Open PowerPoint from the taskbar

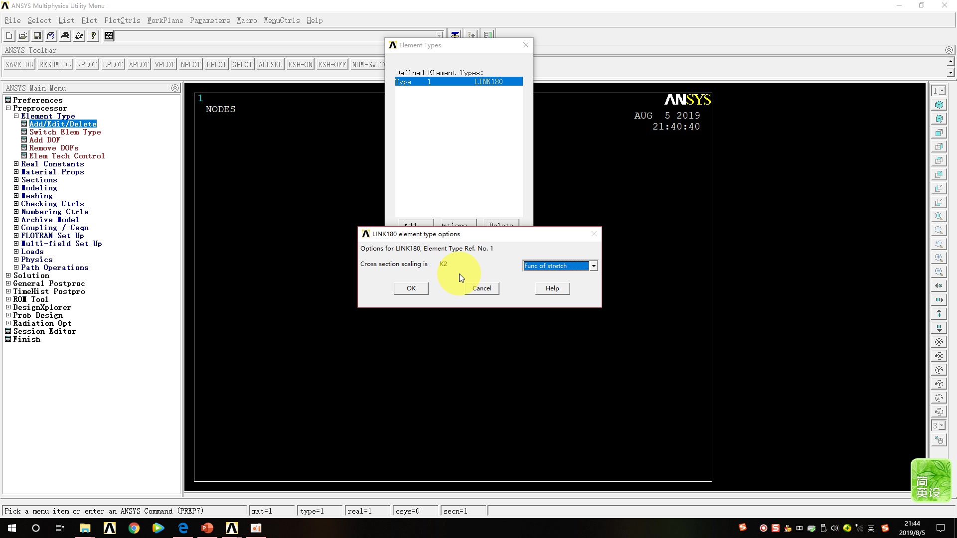tap(207, 528)
